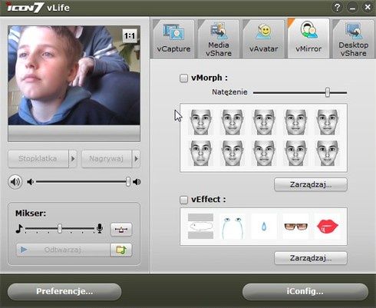The image size is (376, 308).
Task: Click the mixer balance icon button
Action: point(121,229)
